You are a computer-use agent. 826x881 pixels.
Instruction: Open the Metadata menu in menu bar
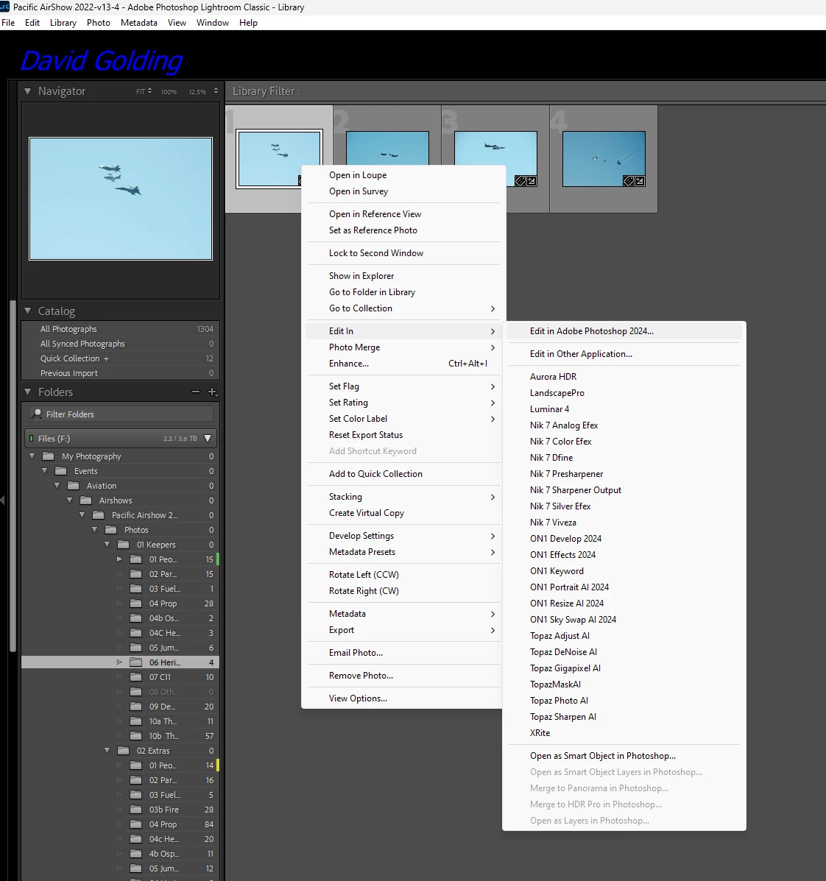tap(139, 23)
